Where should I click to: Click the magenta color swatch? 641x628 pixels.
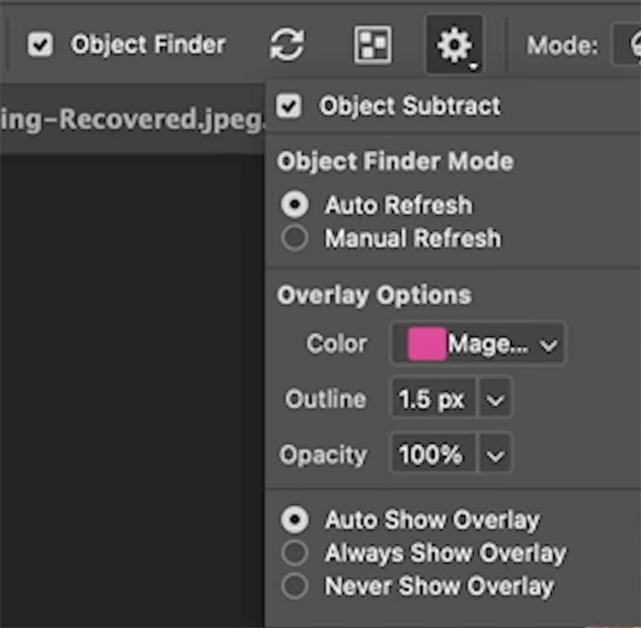point(426,343)
